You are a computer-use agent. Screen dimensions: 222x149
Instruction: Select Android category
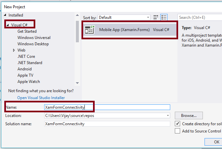click(x=25, y=69)
